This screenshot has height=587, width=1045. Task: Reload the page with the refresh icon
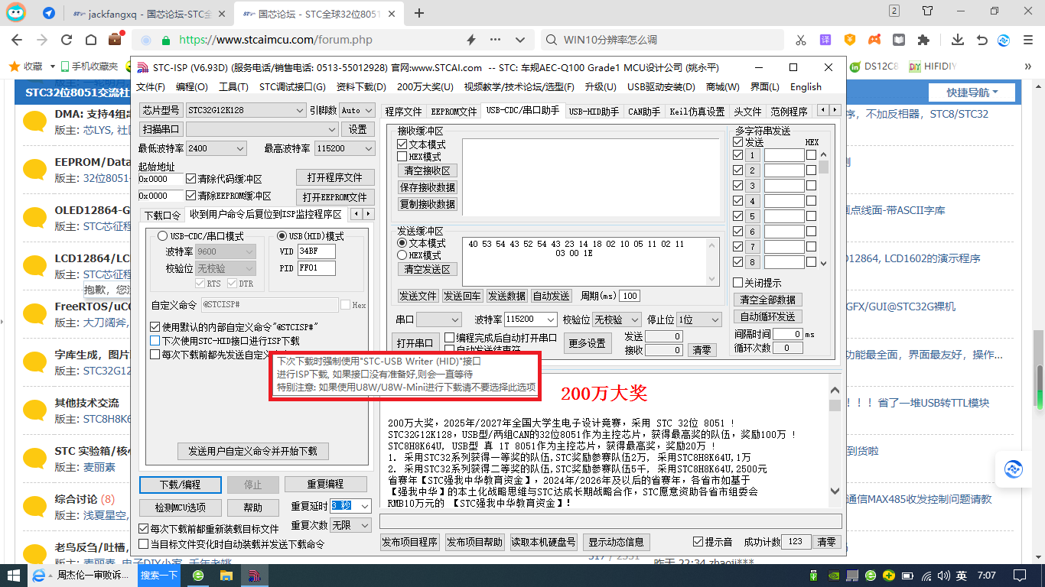[x=67, y=40]
